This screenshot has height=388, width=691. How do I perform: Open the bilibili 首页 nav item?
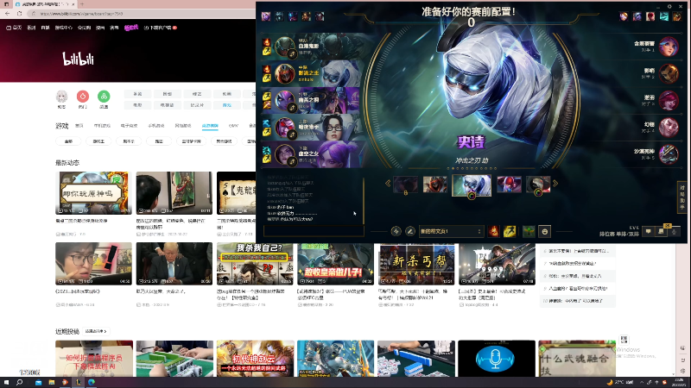pyautogui.click(x=14, y=28)
